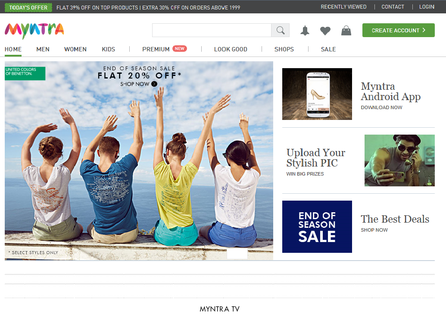Click the Contact link
The height and width of the screenshot is (324, 446).
click(x=393, y=7)
